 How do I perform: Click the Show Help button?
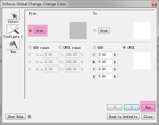[16, 117]
